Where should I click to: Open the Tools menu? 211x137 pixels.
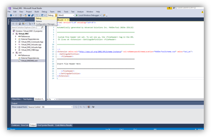pos(66,12)
